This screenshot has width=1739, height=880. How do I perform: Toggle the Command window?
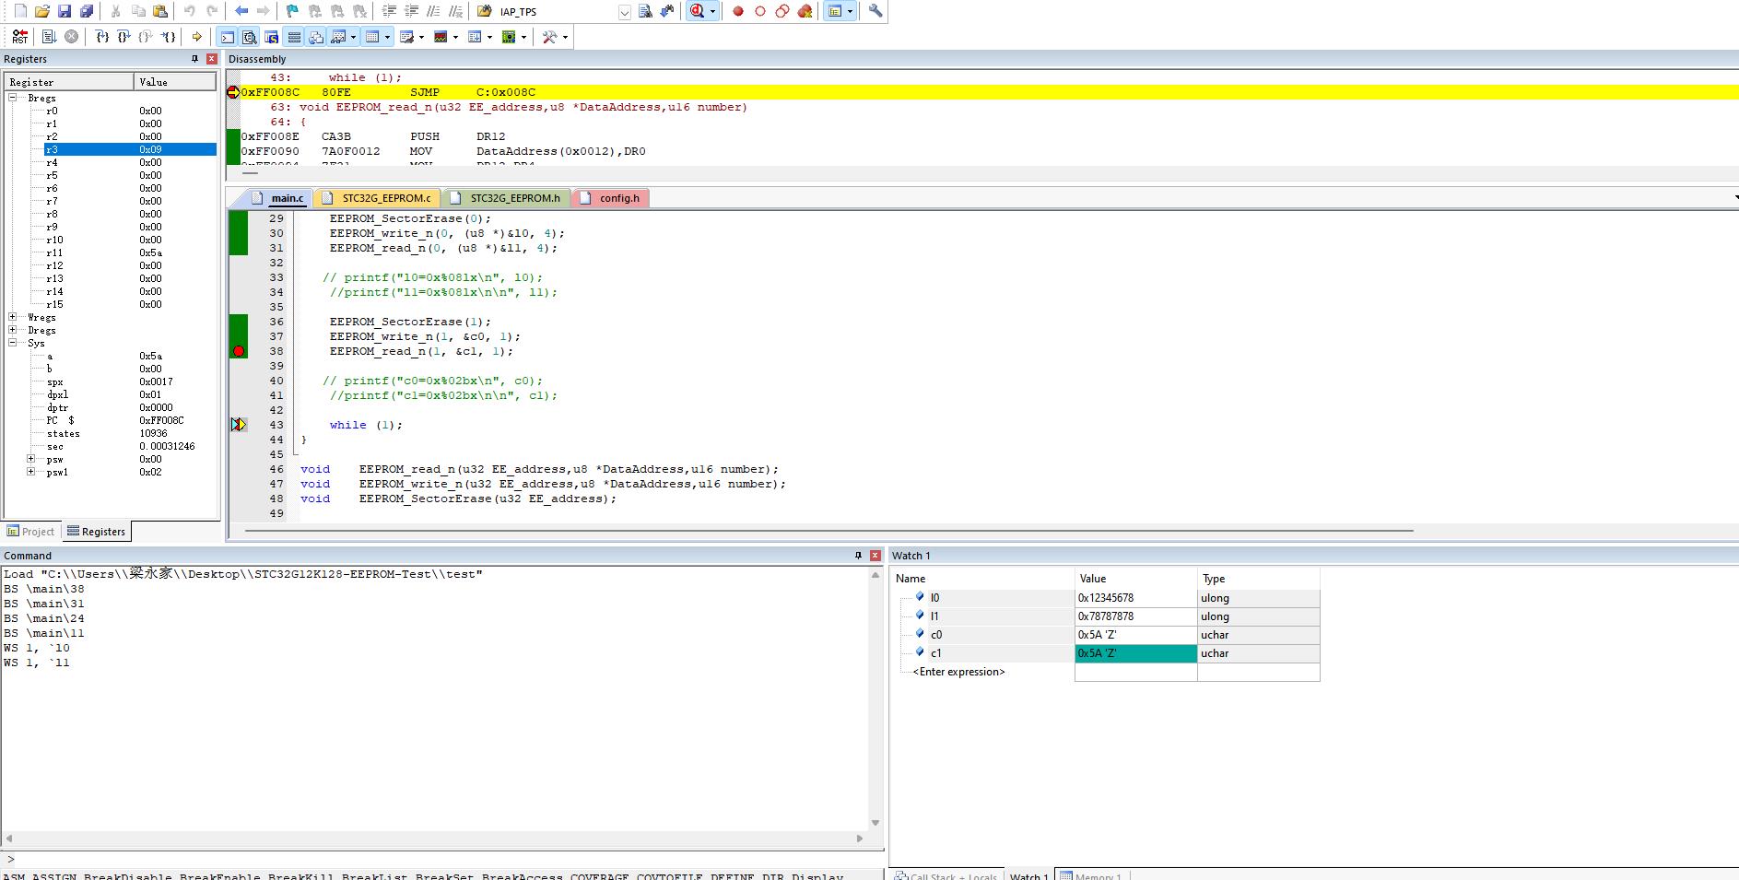(x=228, y=37)
